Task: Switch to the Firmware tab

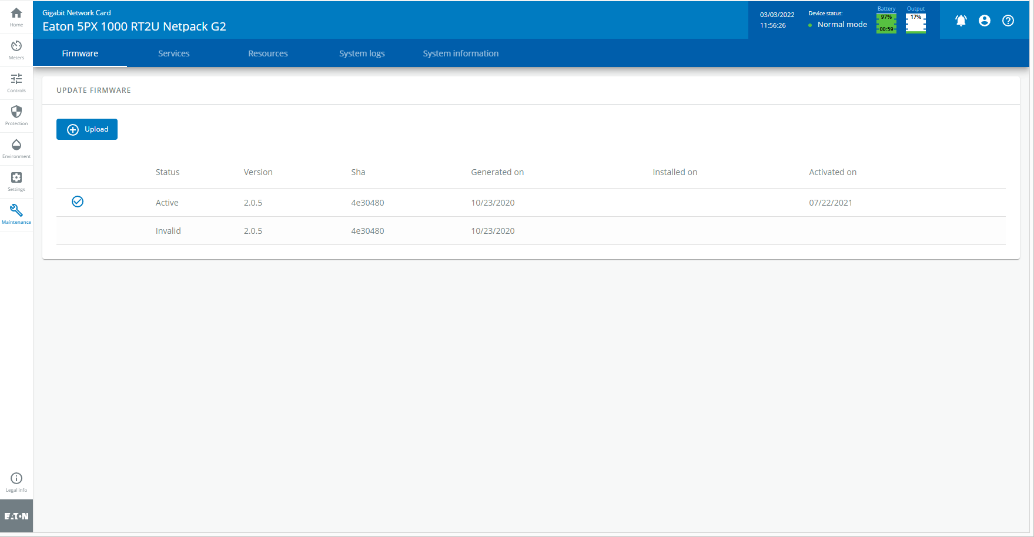Action: [x=80, y=53]
